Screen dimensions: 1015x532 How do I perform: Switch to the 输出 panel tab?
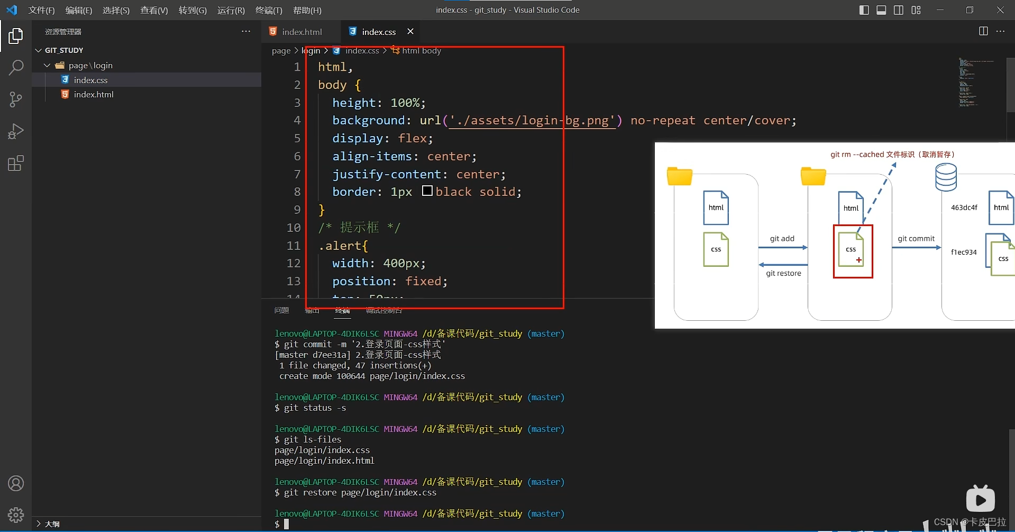click(x=312, y=310)
